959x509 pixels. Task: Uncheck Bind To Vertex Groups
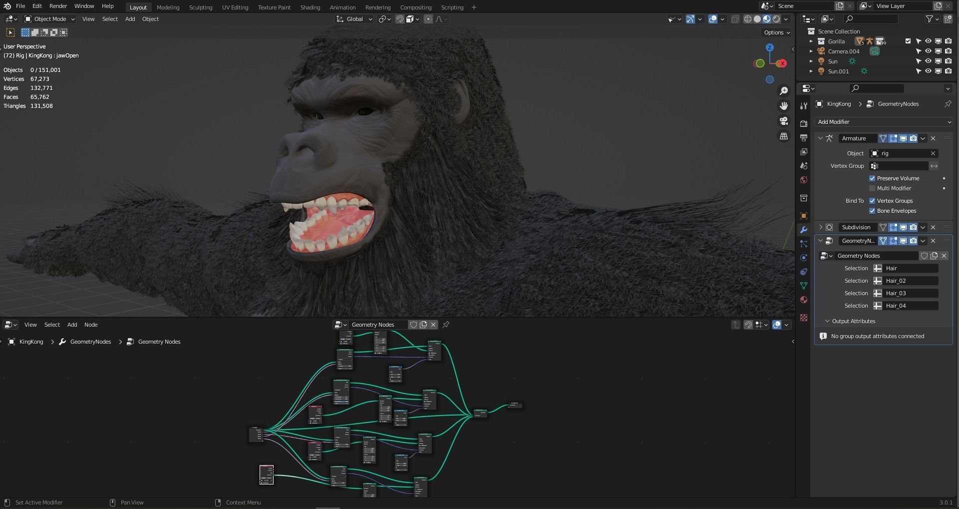click(x=872, y=201)
